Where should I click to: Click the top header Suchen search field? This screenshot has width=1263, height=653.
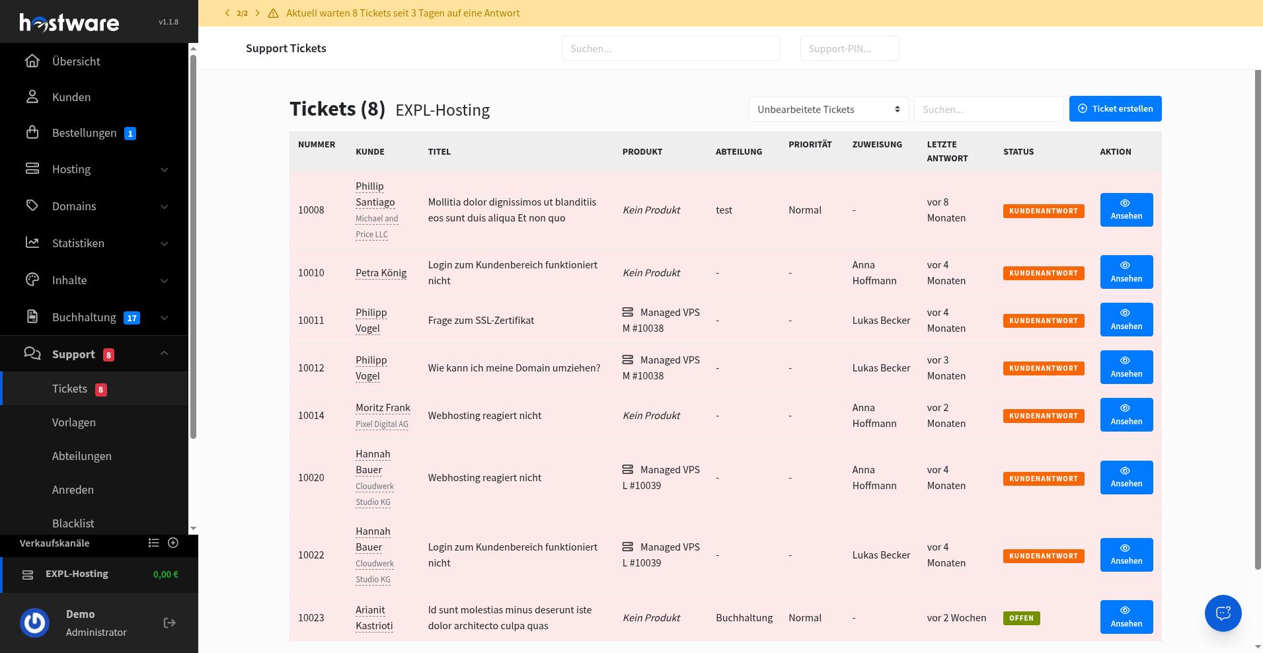pyautogui.click(x=671, y=48)
